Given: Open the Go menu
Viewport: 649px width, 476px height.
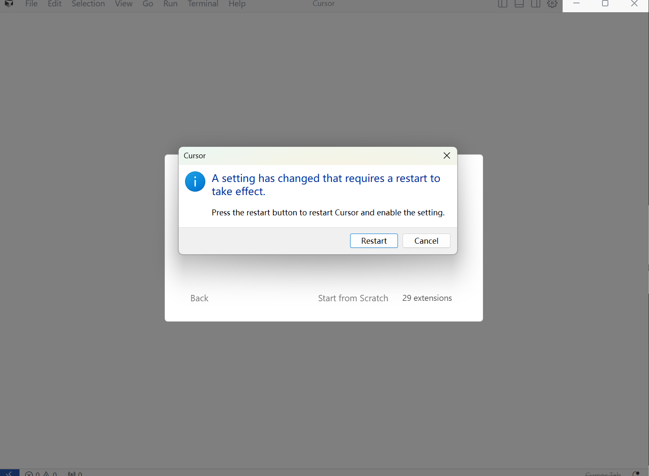Looking at the screenshot, I should click(148, 4).
